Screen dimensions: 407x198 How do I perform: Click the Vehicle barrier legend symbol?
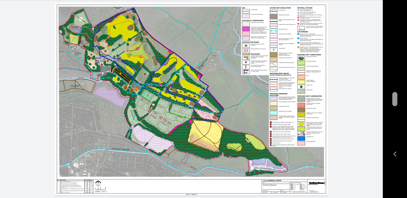pyautogui.click(x=274, y=50)
